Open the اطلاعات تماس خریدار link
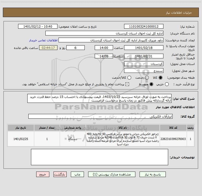Viewport: 202px width, 196px height. pos(43,40)
